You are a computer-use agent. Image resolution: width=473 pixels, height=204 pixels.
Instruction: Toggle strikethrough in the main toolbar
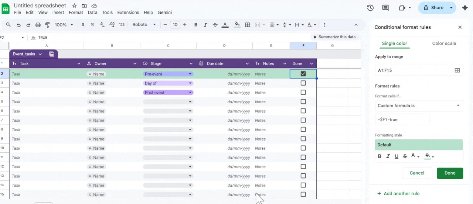coord(215,25)
